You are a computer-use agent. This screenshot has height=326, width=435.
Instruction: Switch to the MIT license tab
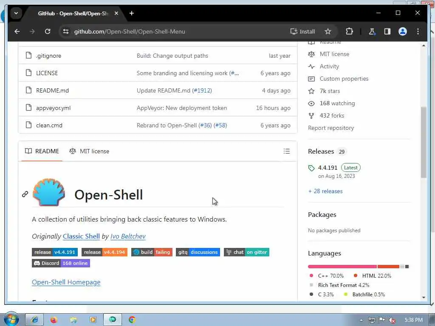coord(89,151)
